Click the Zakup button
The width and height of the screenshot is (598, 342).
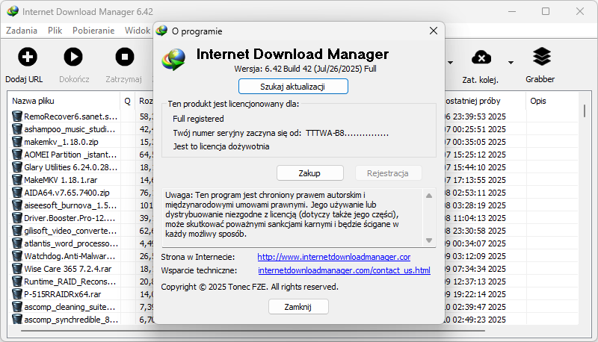309,173
